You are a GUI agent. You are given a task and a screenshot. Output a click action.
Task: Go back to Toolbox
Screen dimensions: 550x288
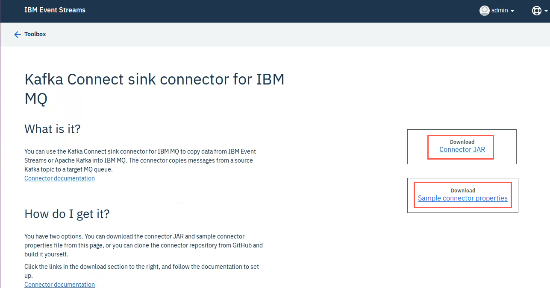pyautogui.click(x=35, y=34)
